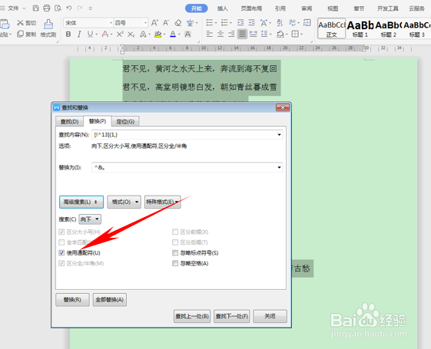Clear formatting with the eraser icon

[x=177, y=23]
